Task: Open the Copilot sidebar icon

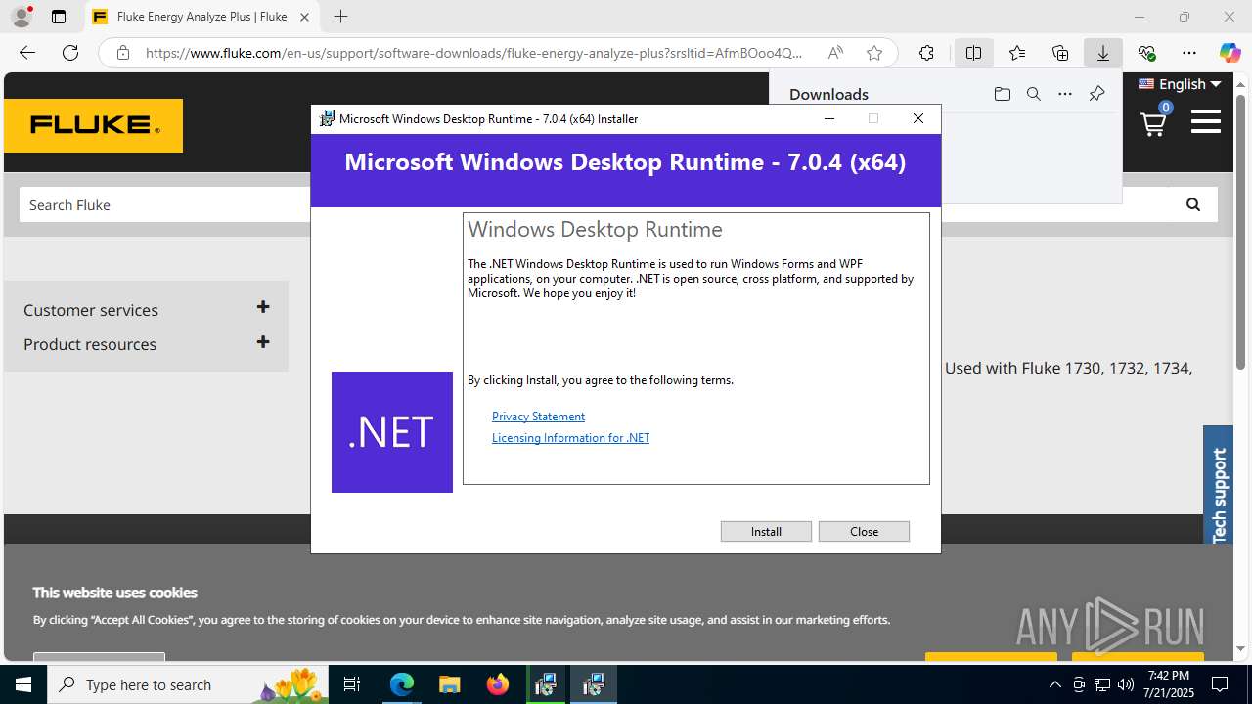Action: 1230,53
